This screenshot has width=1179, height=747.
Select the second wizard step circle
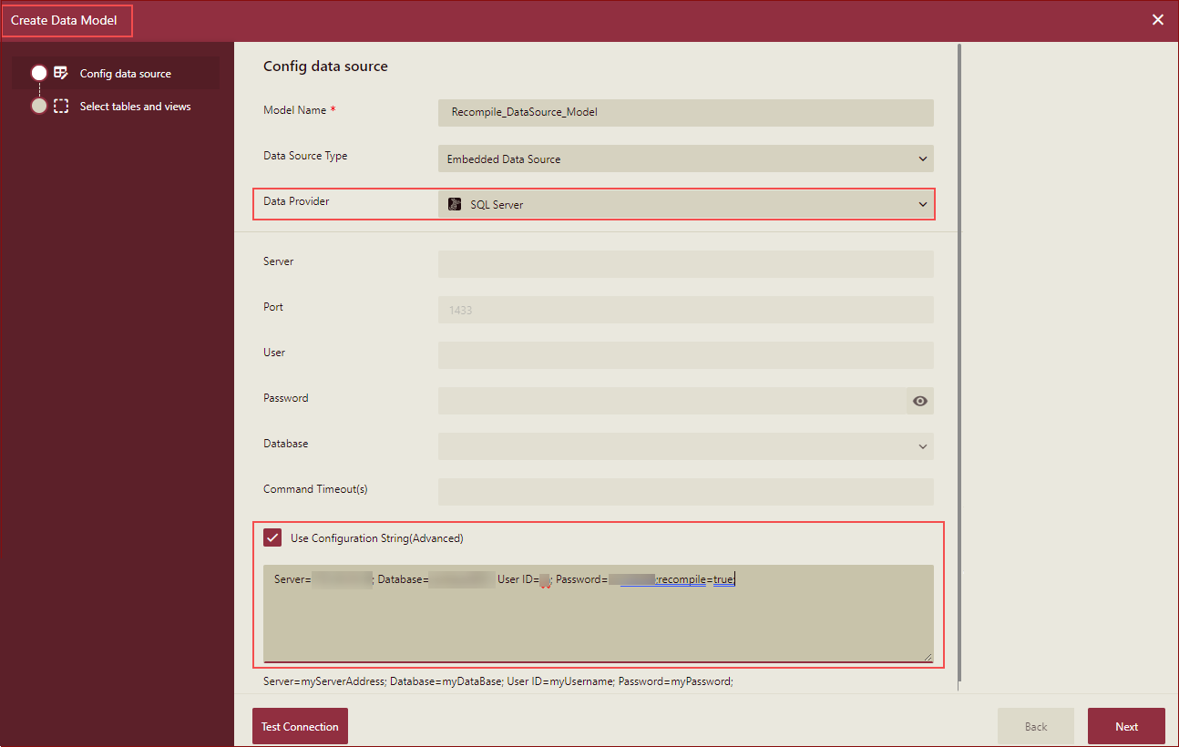38,106
